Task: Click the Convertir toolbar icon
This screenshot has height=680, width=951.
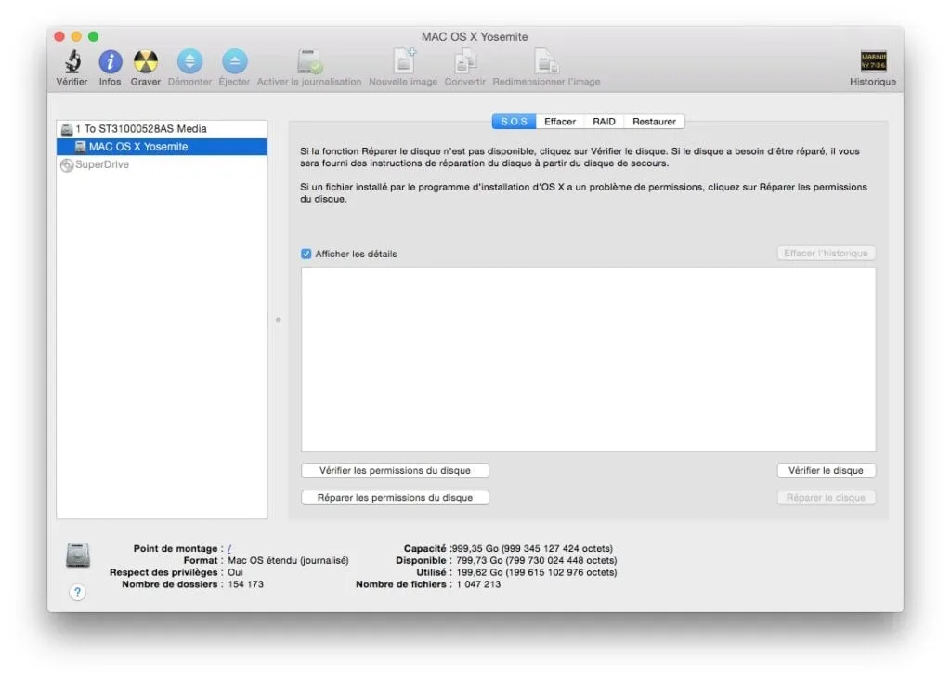Action: tap(465, 61)
